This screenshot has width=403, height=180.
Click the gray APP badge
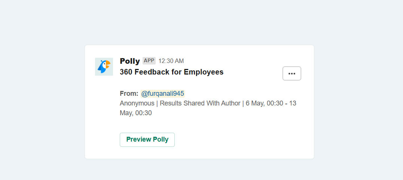click(149, 61)
